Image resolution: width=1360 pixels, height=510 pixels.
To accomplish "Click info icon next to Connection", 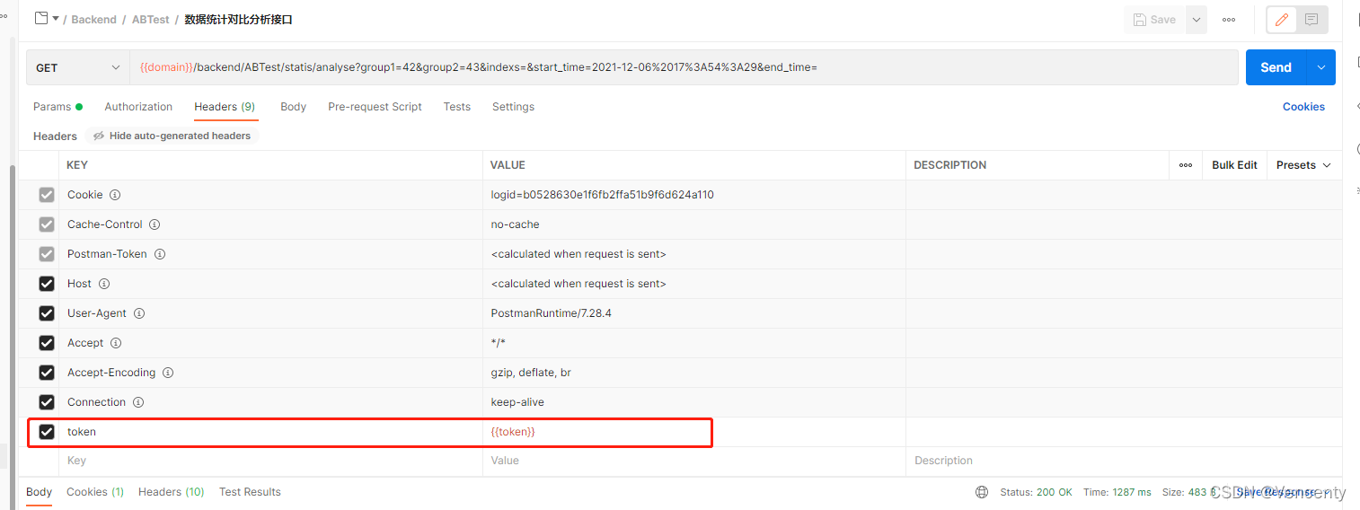I will pos(138,402).
